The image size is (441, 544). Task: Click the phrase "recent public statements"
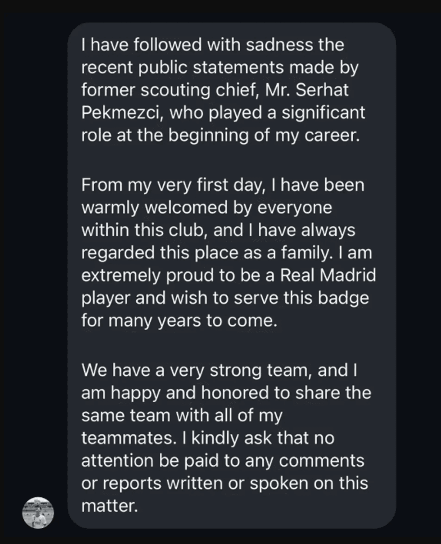(x=182, y=67)
